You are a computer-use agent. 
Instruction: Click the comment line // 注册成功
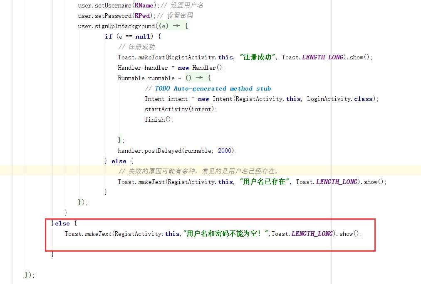click(136, 47)
